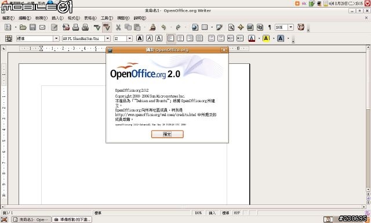Open highlighting color dropdown arrow
Viewport: 371px width, 223px height.
click(x=274, y=38)
